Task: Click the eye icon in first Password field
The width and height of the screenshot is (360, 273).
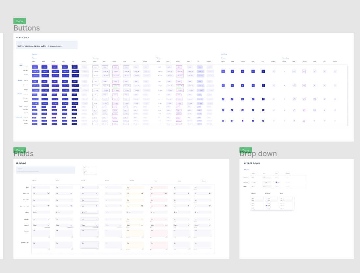Action: tap(48, 225)
